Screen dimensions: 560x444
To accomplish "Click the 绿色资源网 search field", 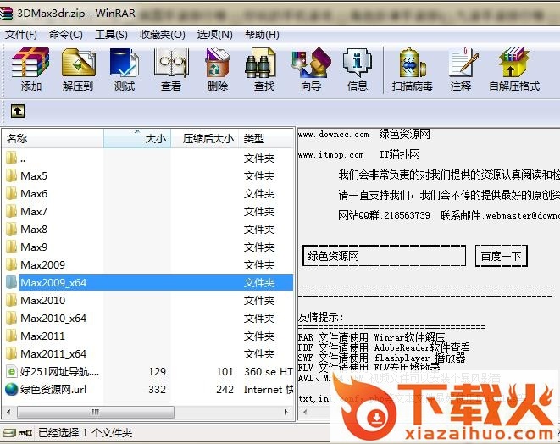I will [384, 256].
